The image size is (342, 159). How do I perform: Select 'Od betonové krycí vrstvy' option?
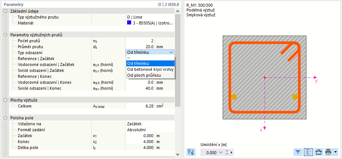tap(150, 69)
